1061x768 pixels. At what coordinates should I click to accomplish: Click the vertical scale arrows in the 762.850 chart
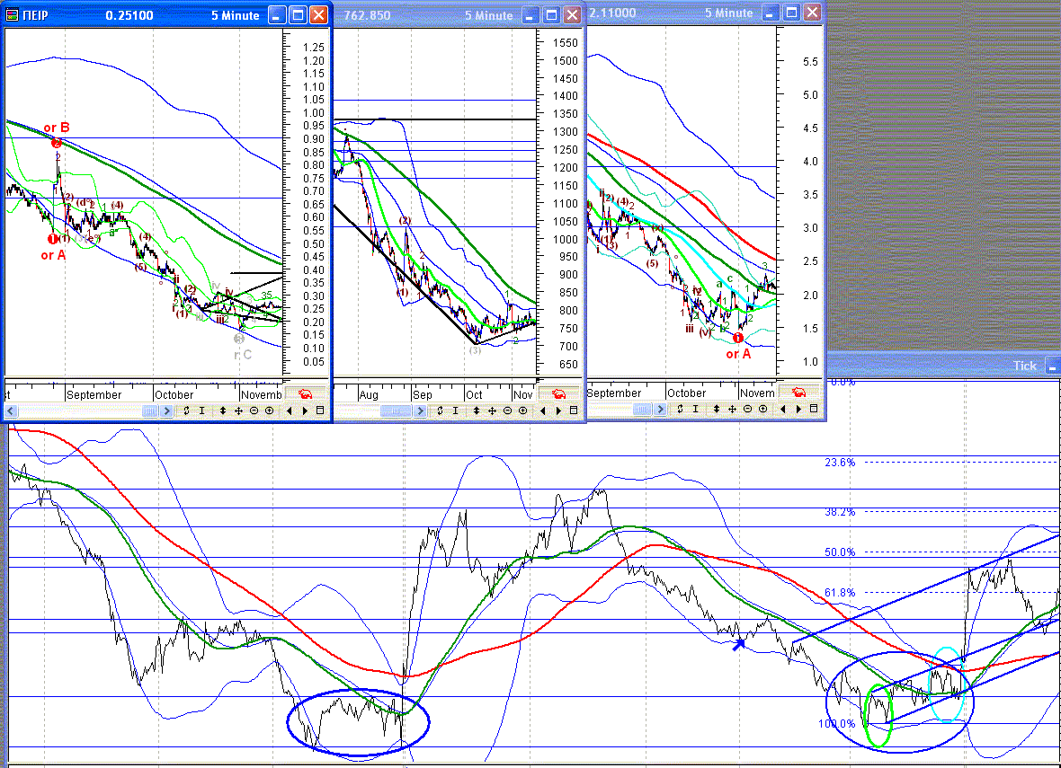(477, 410)
